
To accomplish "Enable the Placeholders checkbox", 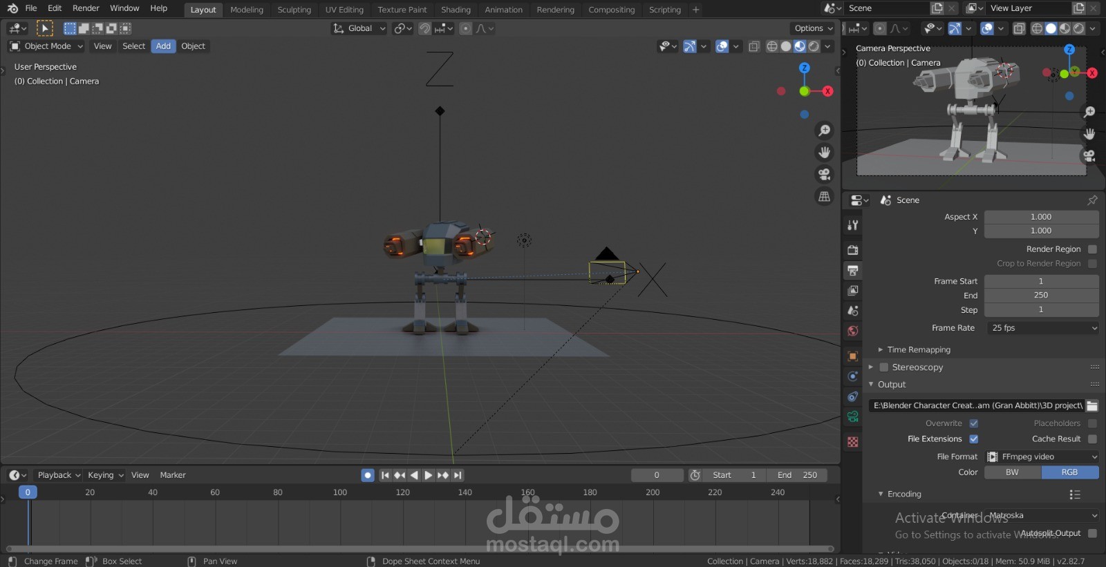I will pyautogui.click(x=1092, y=423).
